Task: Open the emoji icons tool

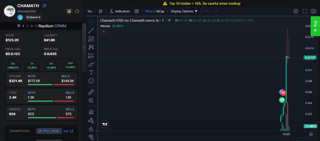Action: click(x=91, y=81)
